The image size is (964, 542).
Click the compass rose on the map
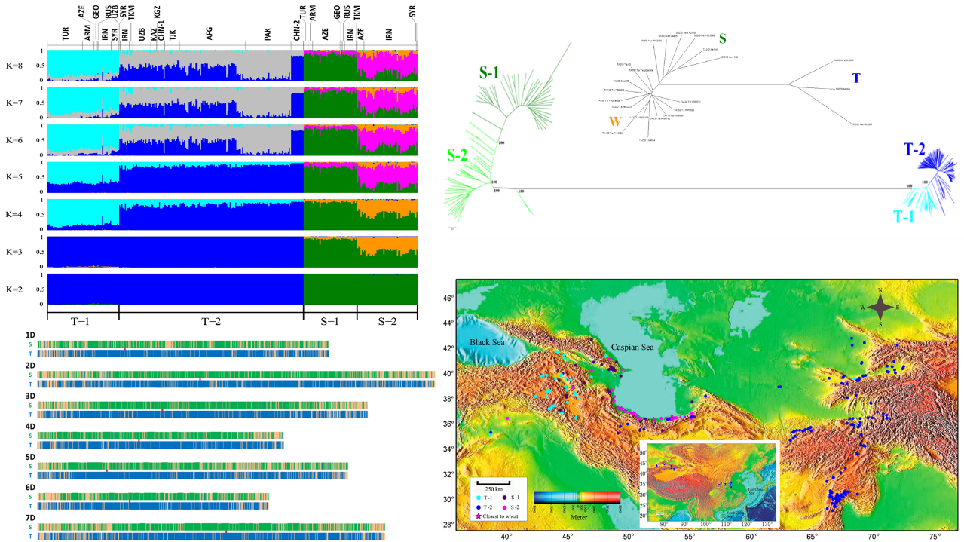pyautogui.click(x=879, y=307)
